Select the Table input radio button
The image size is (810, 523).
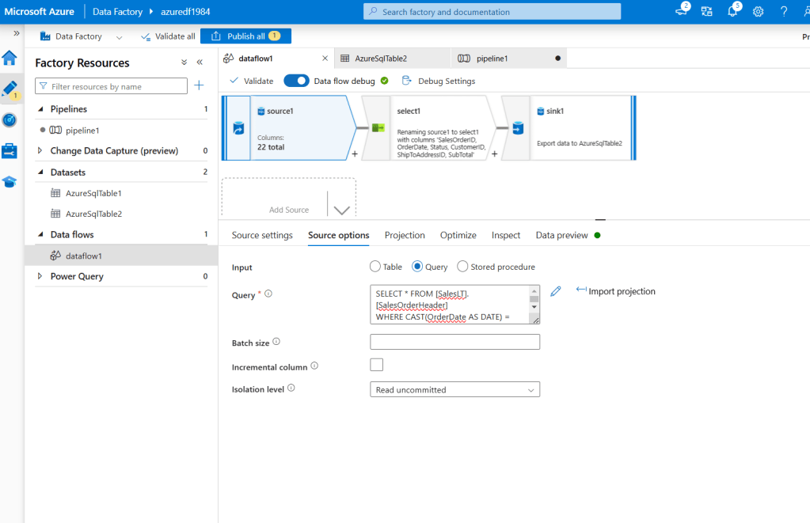[375, 267]
